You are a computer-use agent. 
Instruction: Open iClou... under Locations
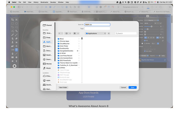[47, 76]
